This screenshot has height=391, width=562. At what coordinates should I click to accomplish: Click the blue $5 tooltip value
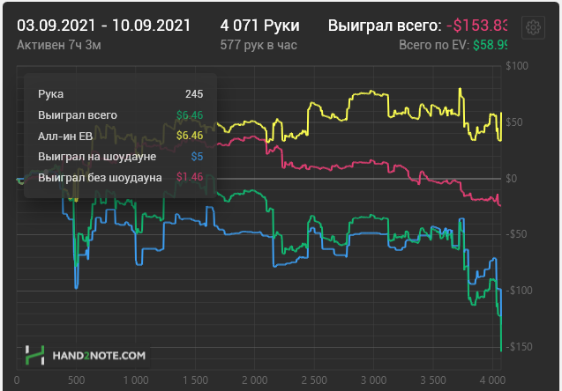(x=197, y=157)
